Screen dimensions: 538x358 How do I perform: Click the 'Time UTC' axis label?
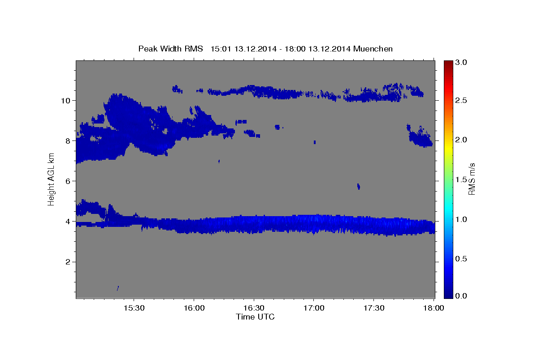(255, 317)
